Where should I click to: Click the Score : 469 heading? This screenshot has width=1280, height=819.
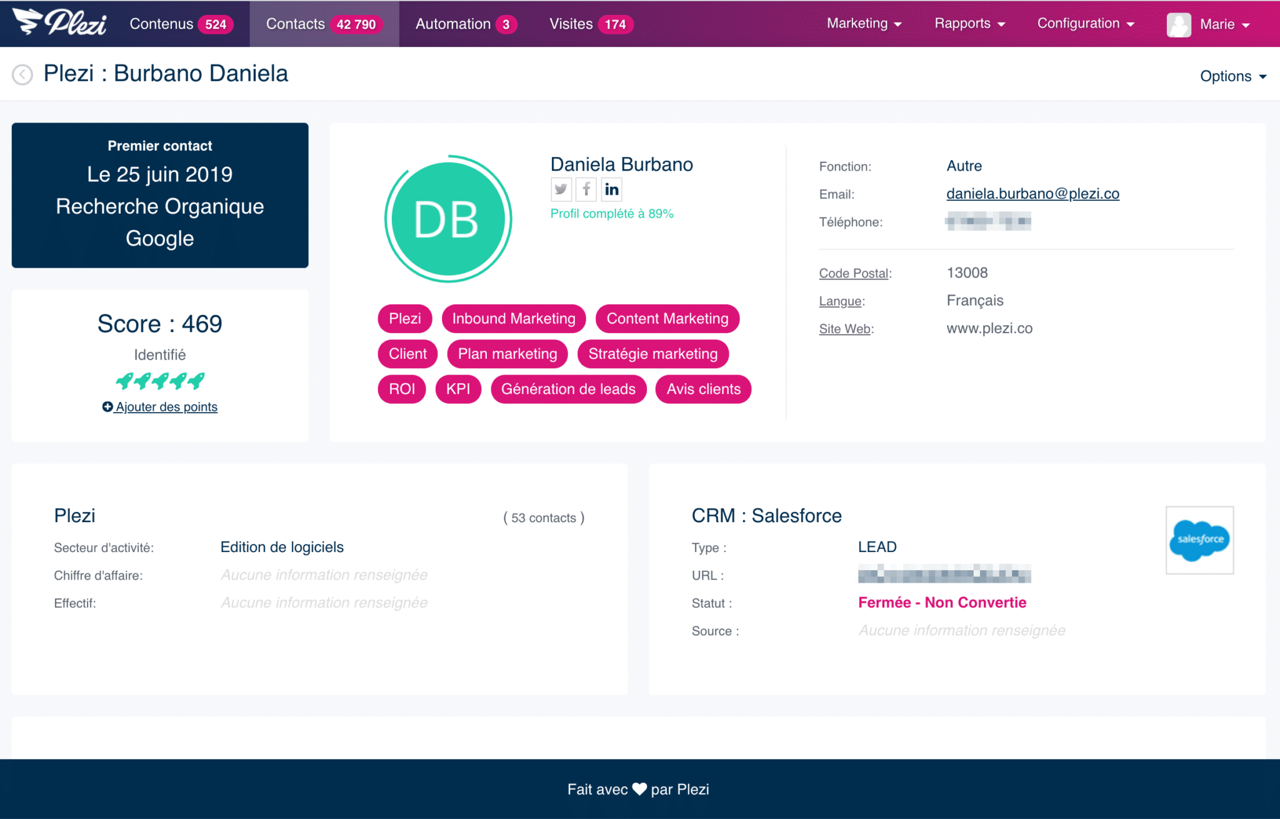click(x=160, y=324)
